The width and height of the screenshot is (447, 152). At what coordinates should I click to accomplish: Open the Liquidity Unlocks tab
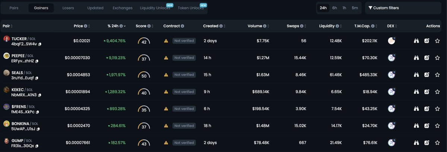[155, 8]
